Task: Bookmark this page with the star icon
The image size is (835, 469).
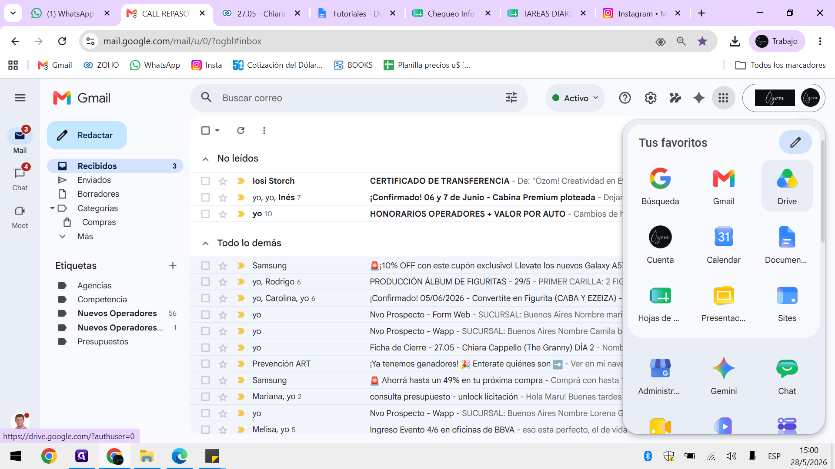Action: 702,41
